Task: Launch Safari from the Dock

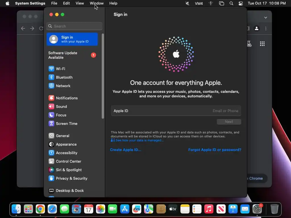Action: [x=52, y=209]
